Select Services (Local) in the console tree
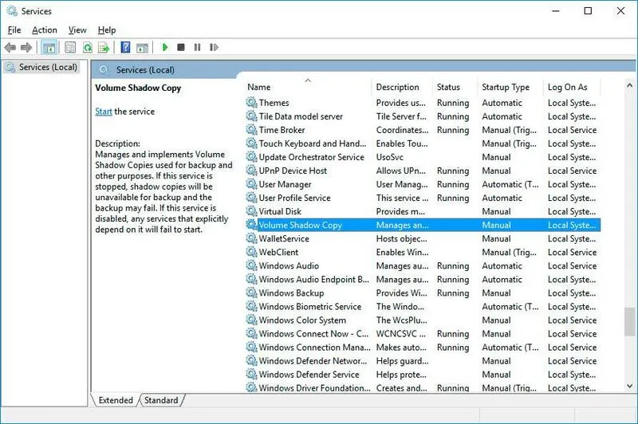The height and width of the screenshot is (424, 638). pyautogui.click(x=48, y=68)
